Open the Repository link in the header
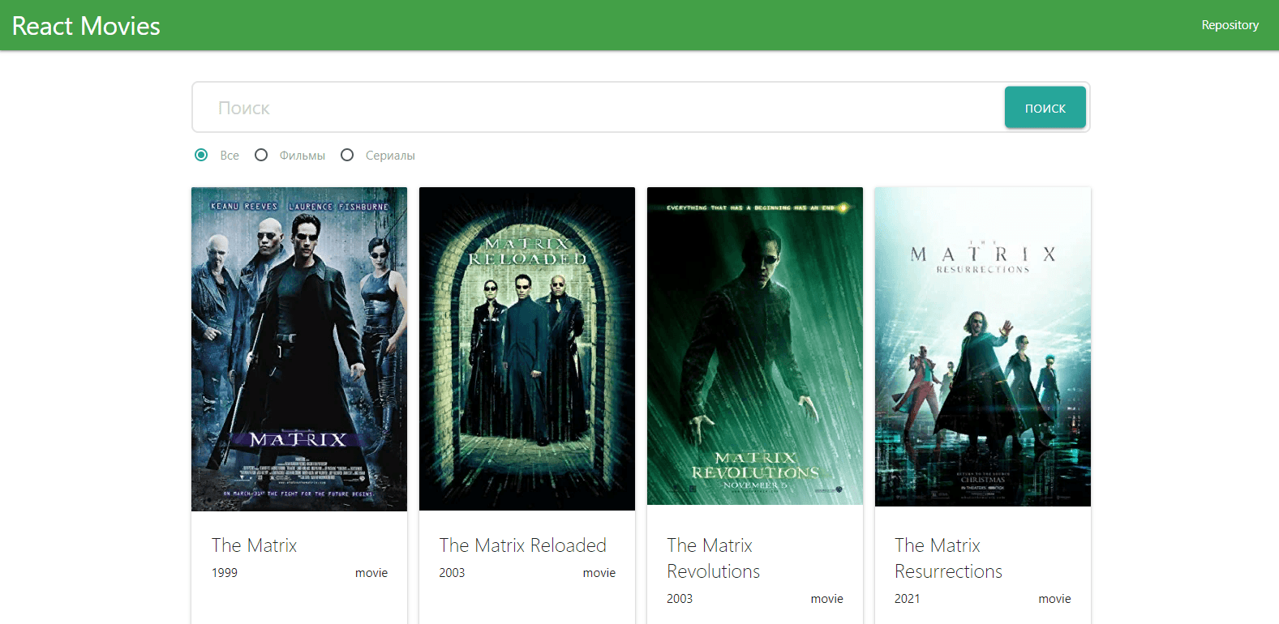The width and height of the screenshot is (1279, 624). [x=1230, y=25]
